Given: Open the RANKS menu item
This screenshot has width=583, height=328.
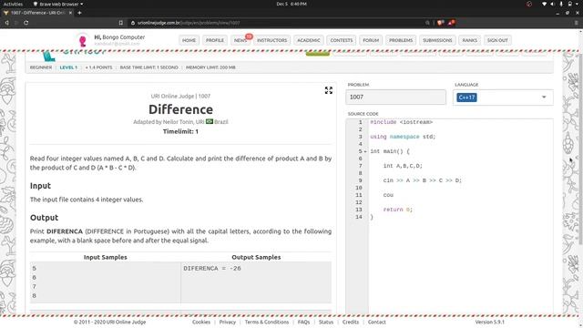Looking at the screenshot, I should [x=470, y=40].
